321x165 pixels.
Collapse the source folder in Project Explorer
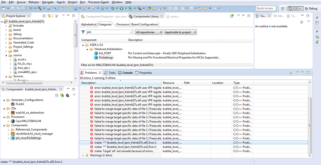click(6, 55)
